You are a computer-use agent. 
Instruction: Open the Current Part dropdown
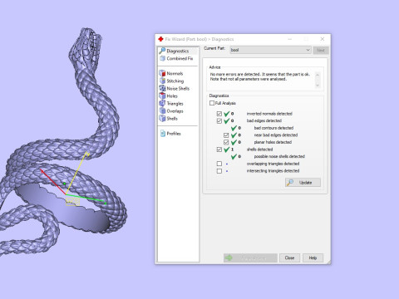pyautogui.click(x=270, y=50)
